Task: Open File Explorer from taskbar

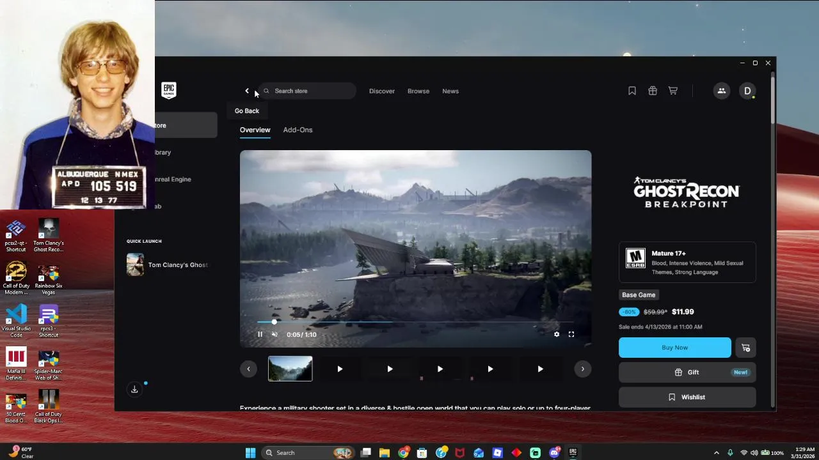Action: pyautogui.click(x=385, y=453)
